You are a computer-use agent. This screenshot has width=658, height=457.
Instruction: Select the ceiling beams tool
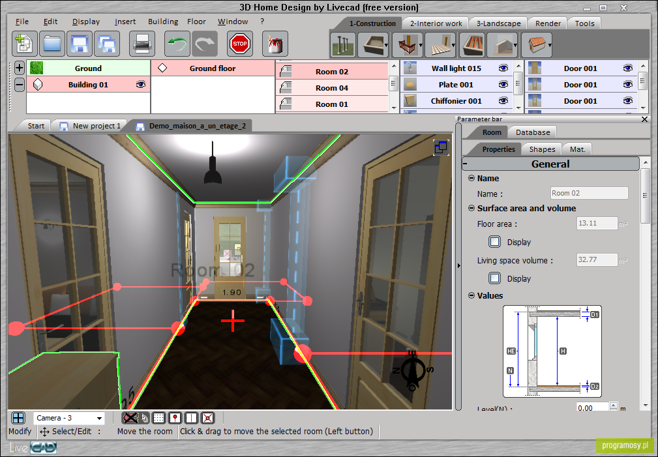pyautogui.click(x=473, y=45)
